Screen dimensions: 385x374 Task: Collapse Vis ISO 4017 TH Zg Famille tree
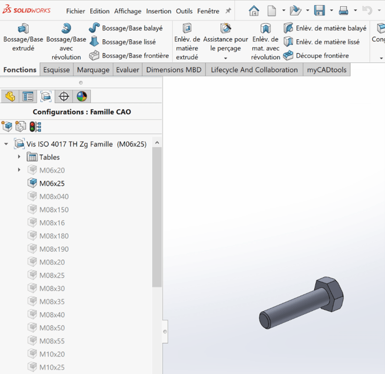click(x=6, y=144)
